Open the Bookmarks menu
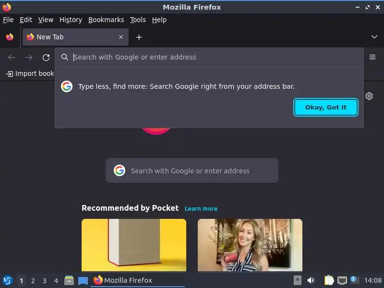The height and width of the screenshot is (288, 384). click(x=106, y=20)
